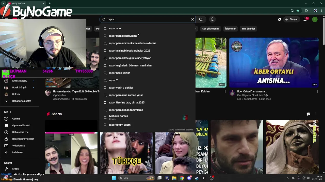The image size is (325, 182).
Task: Open 'Daha sonra izle' in sidebar
Action: pyautogui.click(x=21, y=132)
